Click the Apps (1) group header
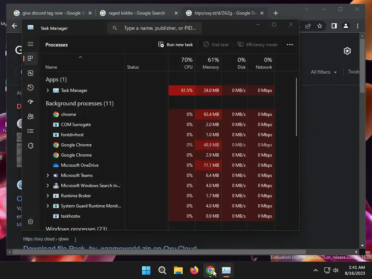 pos(56,80)
